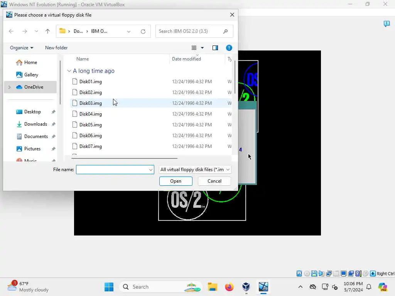Navigate up one folder level
Viewport: 395px width, 296px height.
47,31
